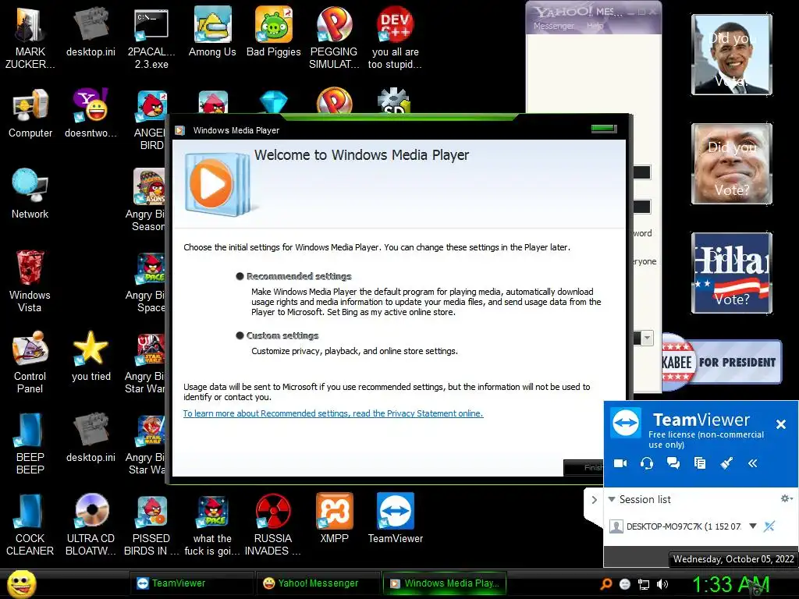Screen dimensions: 799x599
Task: Open the COCK CLEANER desktop icon
Action: (x=30, y=524)
